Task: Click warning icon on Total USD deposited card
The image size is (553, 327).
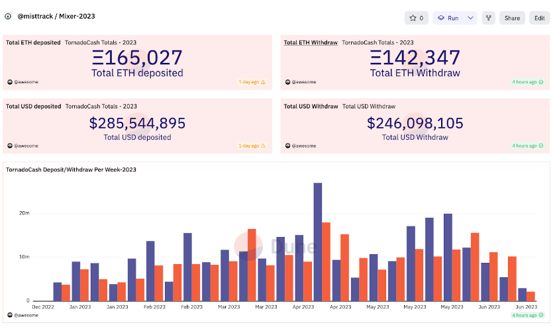Action: click(263, 146)
